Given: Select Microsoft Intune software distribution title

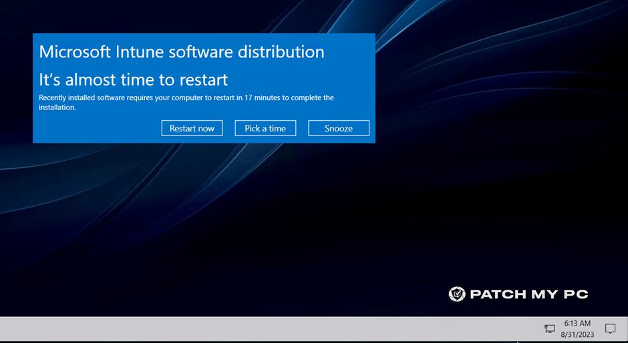Looking at the screenshot, I should pos(182,52).
